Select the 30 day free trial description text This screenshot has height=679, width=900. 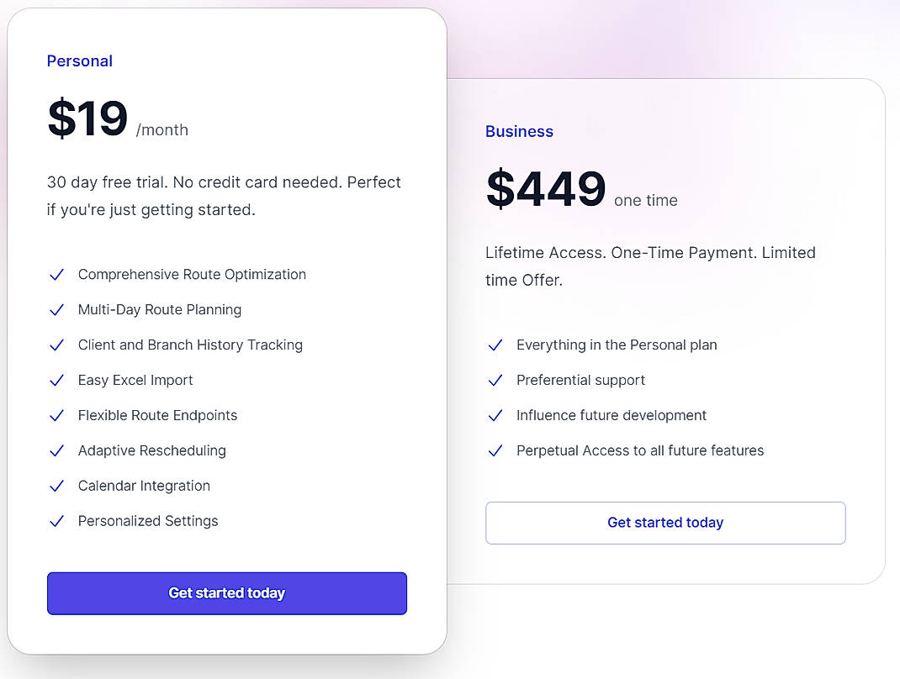coord(223,195)
